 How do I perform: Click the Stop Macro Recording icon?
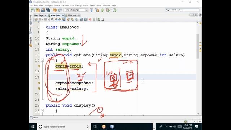pos(94,19)
